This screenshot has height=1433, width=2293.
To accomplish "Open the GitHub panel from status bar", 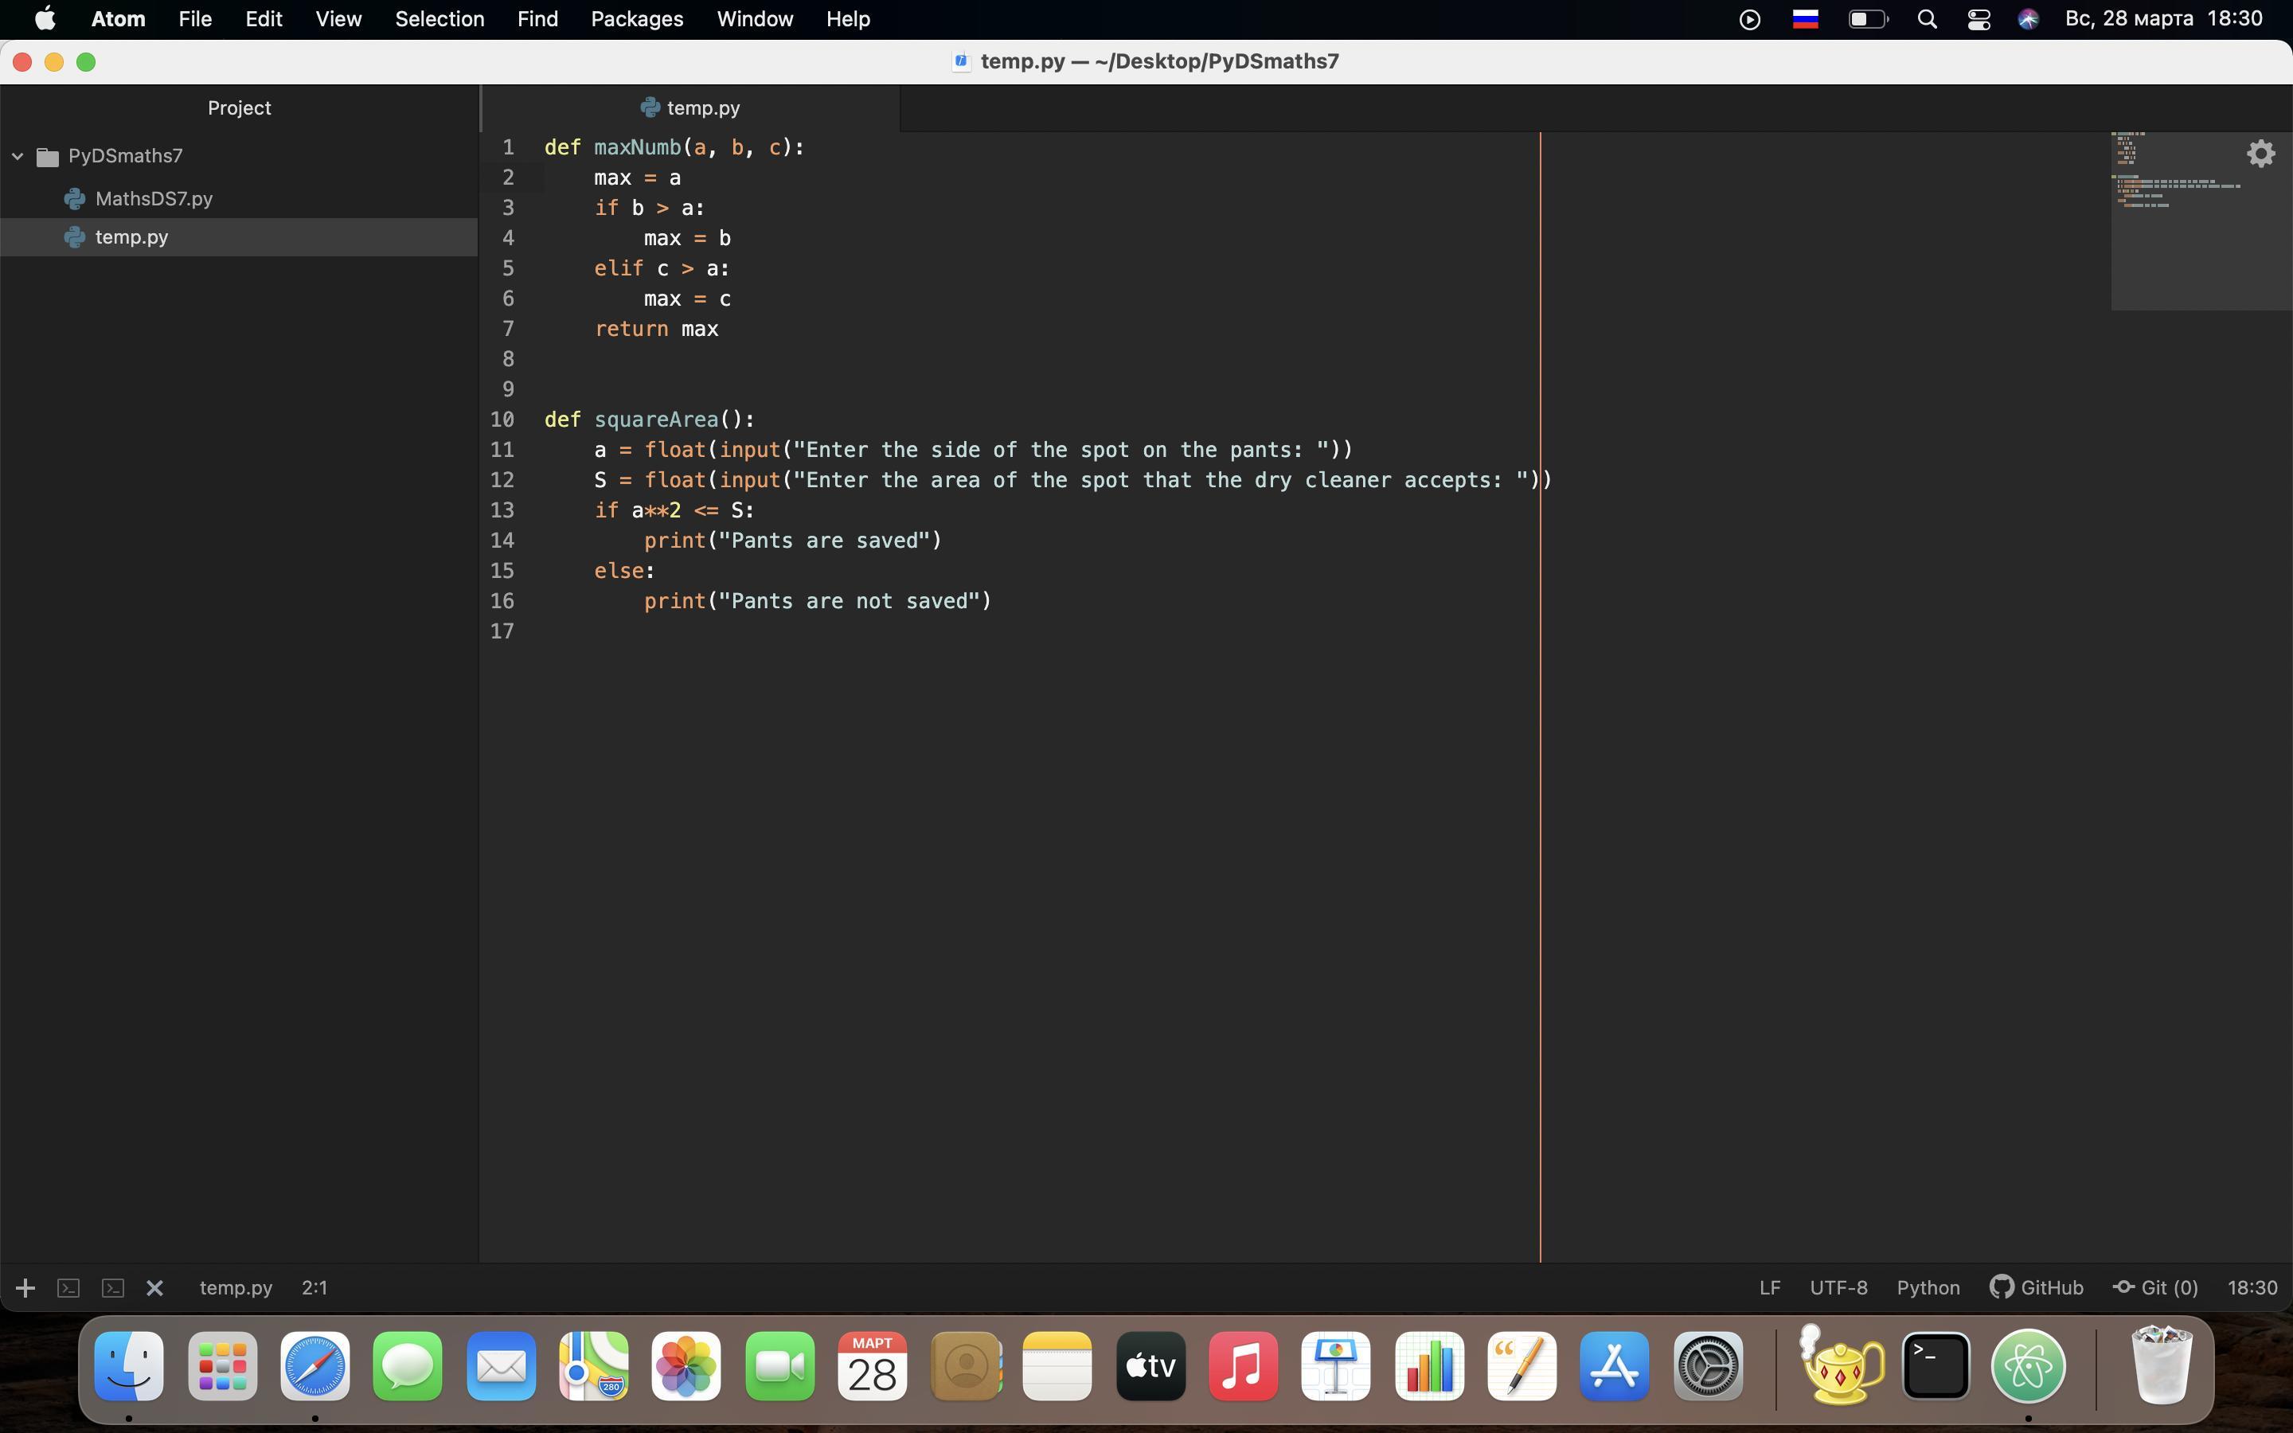I will click(x=2037, y=1287).
